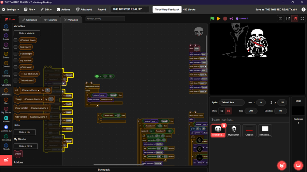Open the Camera V2 block category

[6, 128]
